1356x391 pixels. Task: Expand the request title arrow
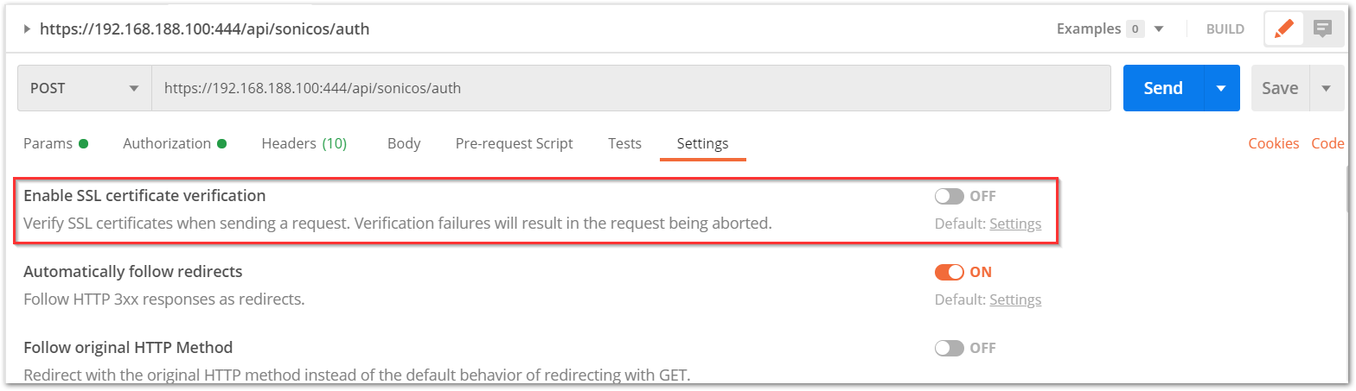pyautogui.click(x=28, y=28)
